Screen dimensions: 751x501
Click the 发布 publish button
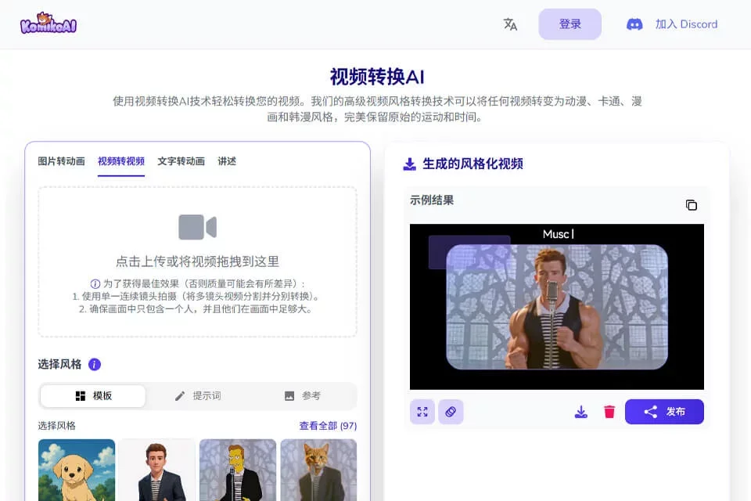(664, 412)
